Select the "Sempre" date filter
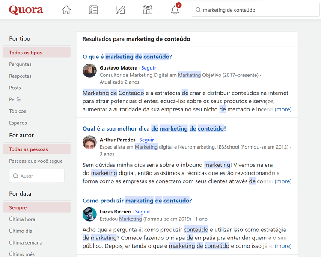The image size is (321, 257). (37, 207)
